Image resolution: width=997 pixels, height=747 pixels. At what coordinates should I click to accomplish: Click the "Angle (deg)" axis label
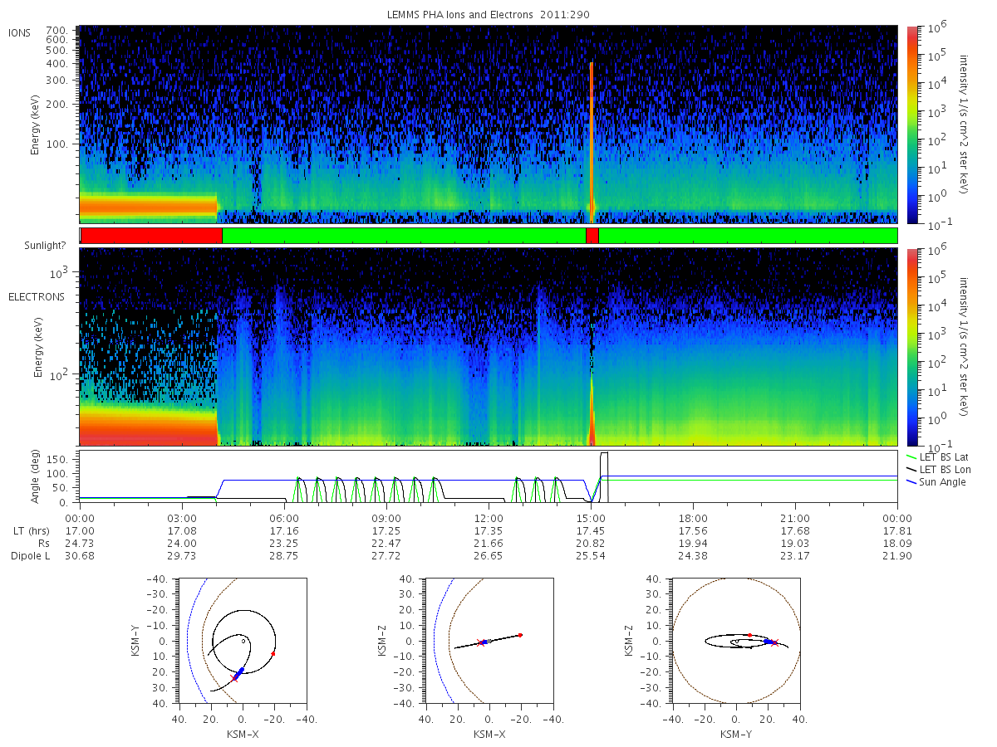pos(37,477)
